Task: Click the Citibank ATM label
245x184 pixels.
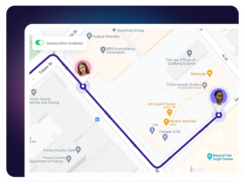Action: tap(170, 132)
